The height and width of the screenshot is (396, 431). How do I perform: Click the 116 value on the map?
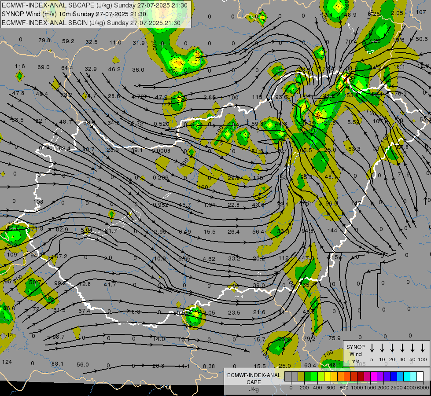[x=20, y=66]
